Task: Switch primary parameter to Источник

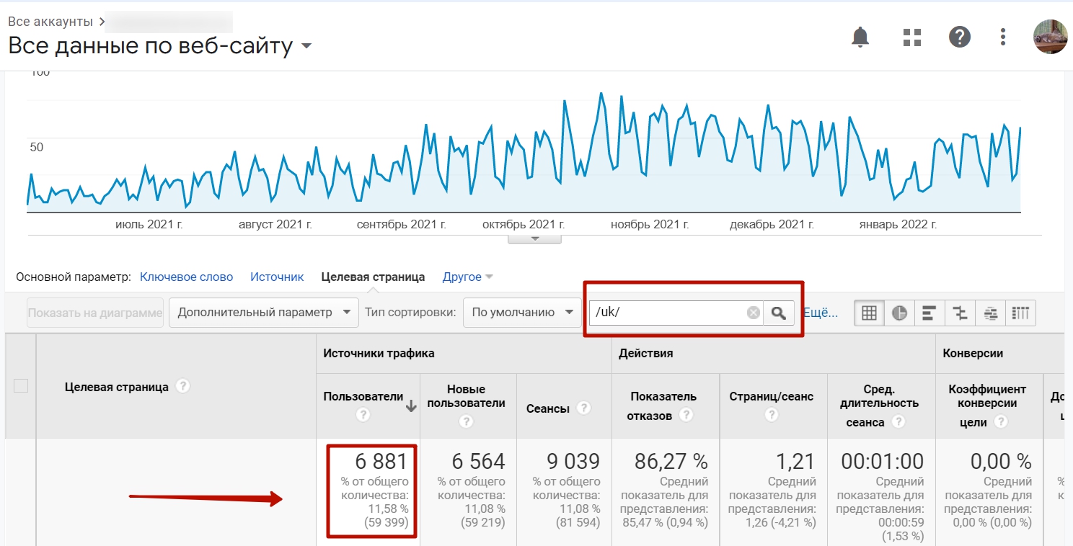Action: click(277, 277)
